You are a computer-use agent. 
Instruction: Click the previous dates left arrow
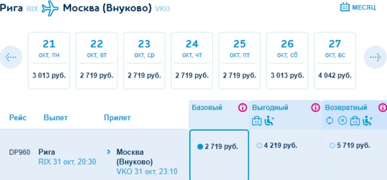tap(11, 57)
